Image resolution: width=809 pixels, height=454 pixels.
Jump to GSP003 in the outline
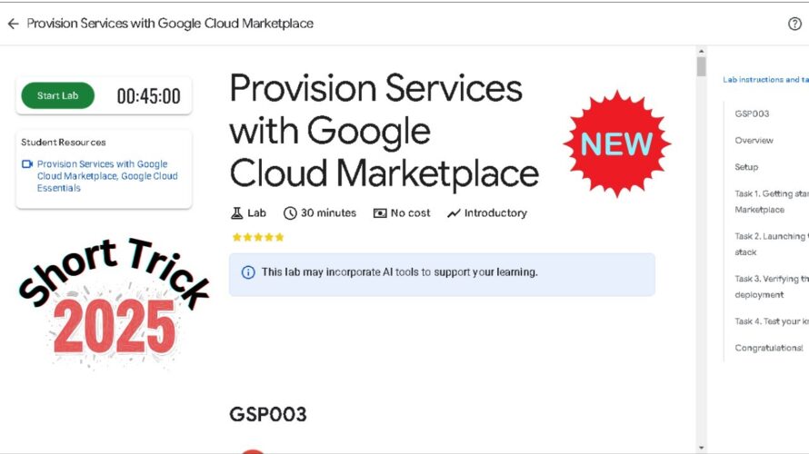[x=752, y=113]
